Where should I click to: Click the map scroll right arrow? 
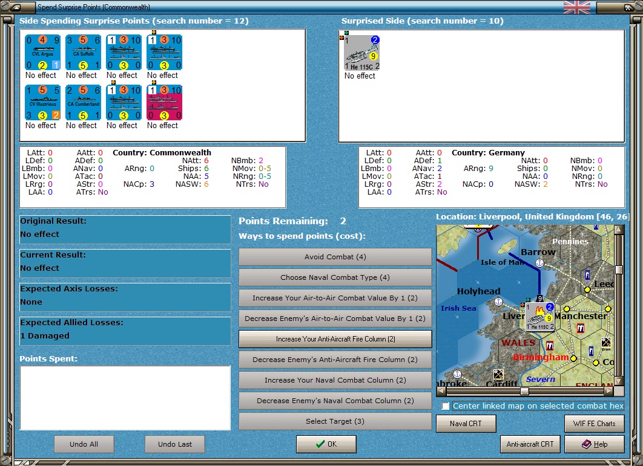tap(609, 391)
